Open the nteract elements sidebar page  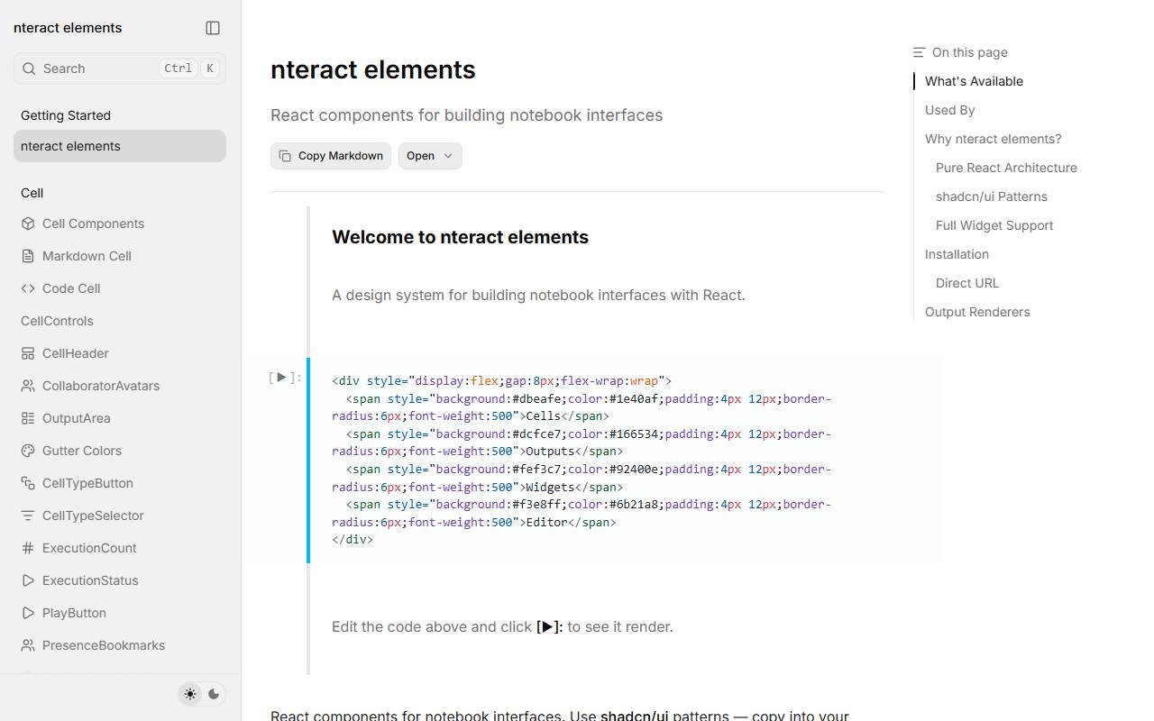tap(120, 146)
